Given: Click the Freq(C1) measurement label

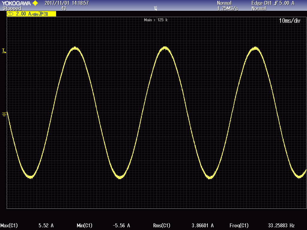Looking at the screenshot, I should pyautogui.click(x=239, y=226).
